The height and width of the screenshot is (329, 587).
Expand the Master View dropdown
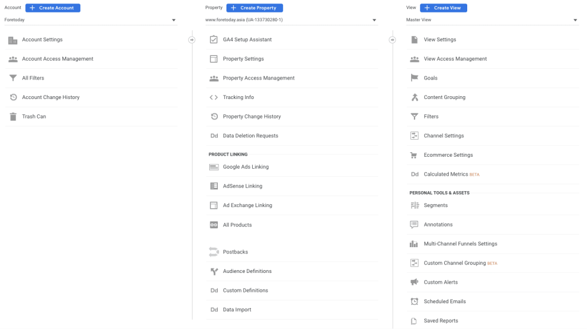tap(492, 20)
